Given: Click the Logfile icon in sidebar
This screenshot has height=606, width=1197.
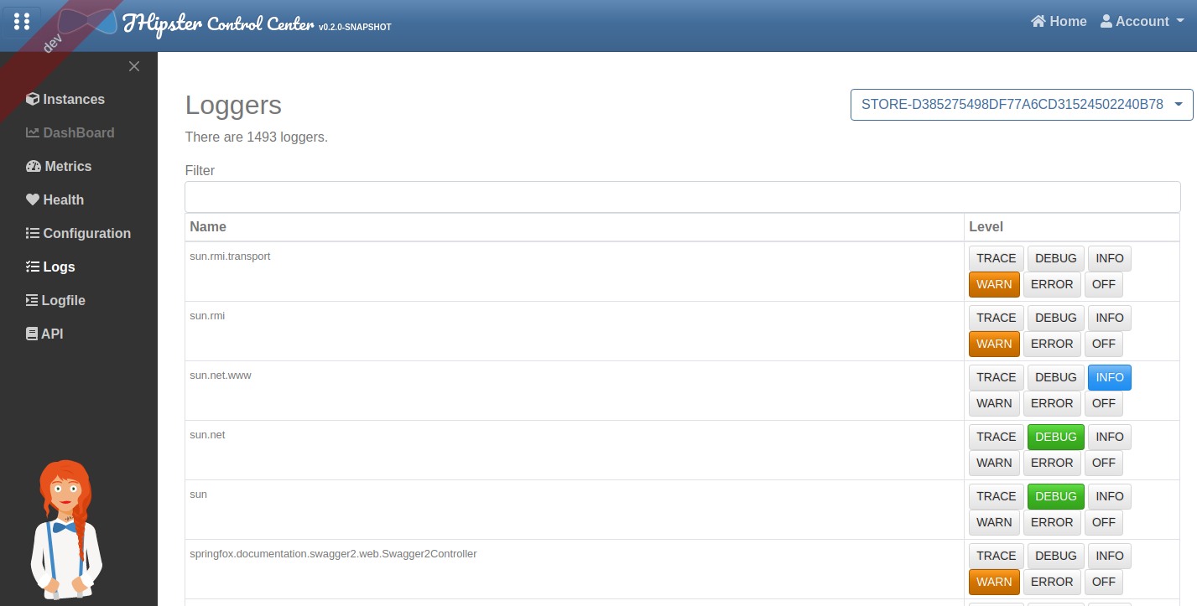Looking at the screenshot, I should click(33, 300).
